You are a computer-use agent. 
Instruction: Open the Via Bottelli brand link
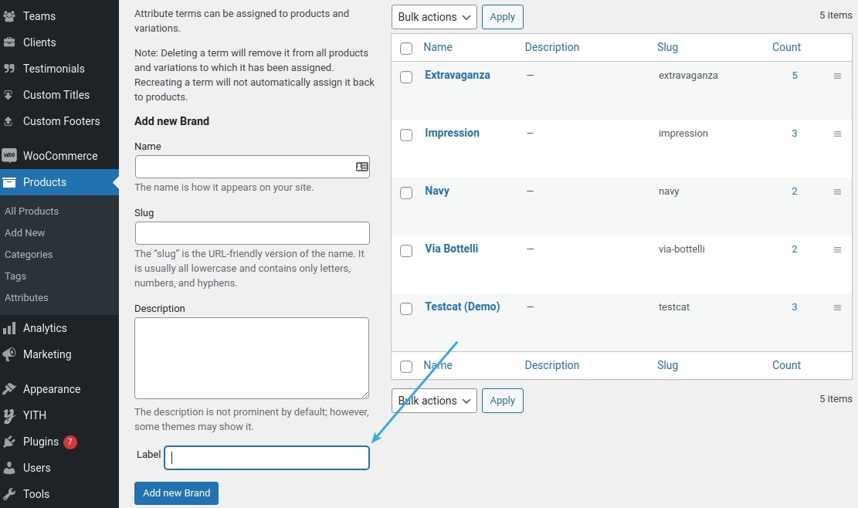[451, 249]
